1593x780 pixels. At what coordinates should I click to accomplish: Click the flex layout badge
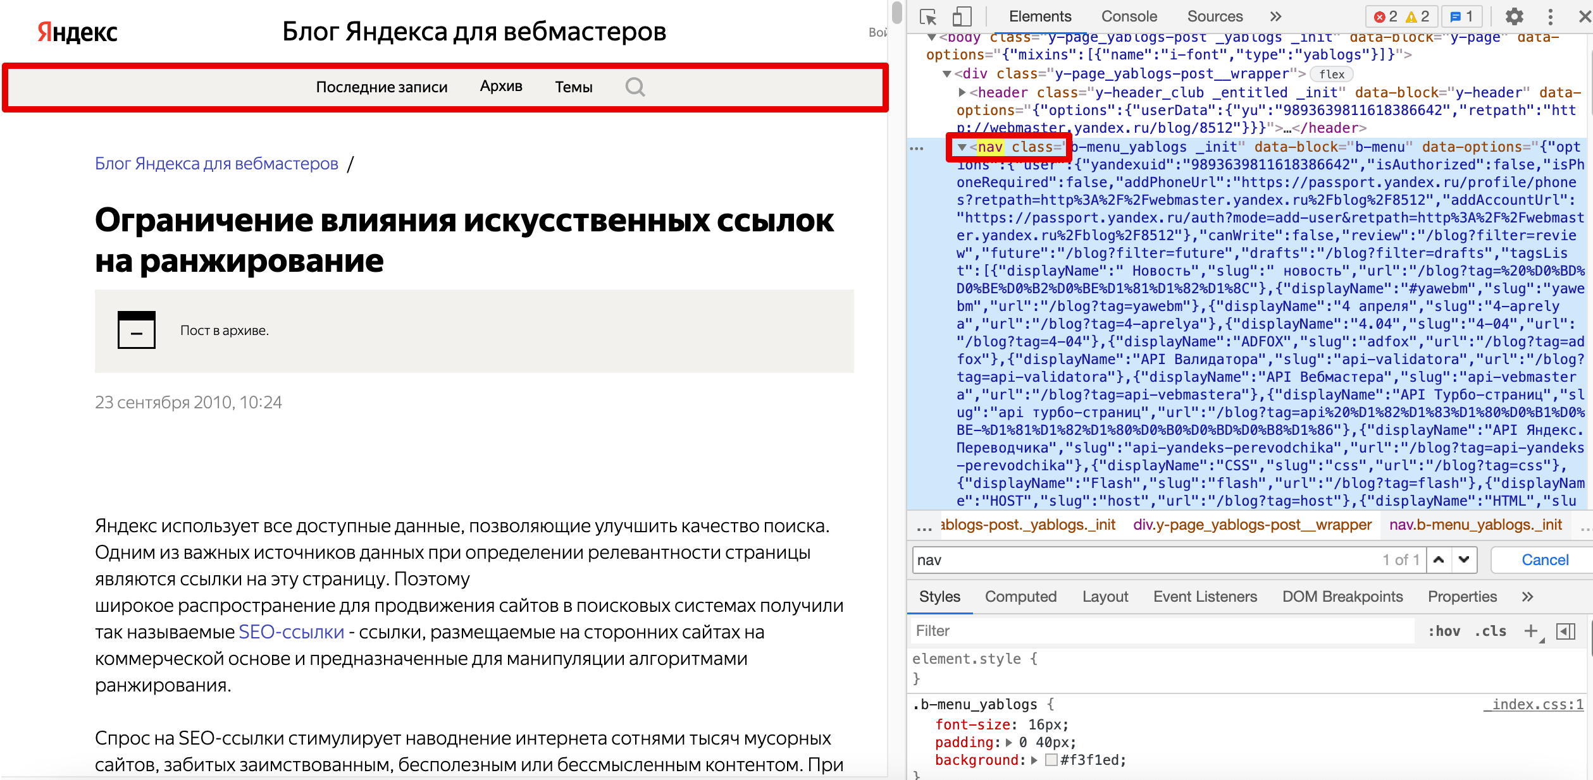[1332, 74]
